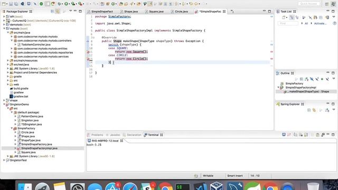
Task: Select SimpleShapeFactoryImpl.java in Package Explorer
Action: [39, 148]
